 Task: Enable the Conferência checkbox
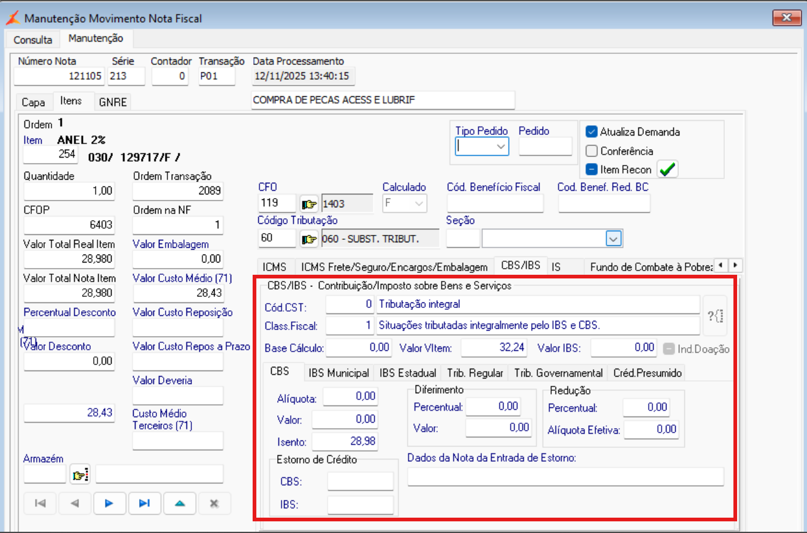591,151
